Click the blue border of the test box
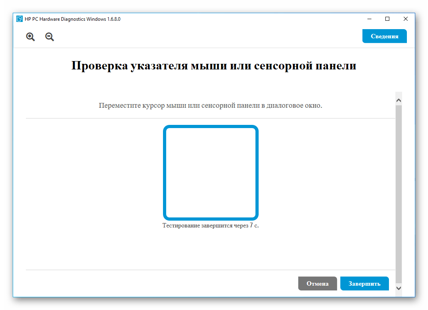 165,172
